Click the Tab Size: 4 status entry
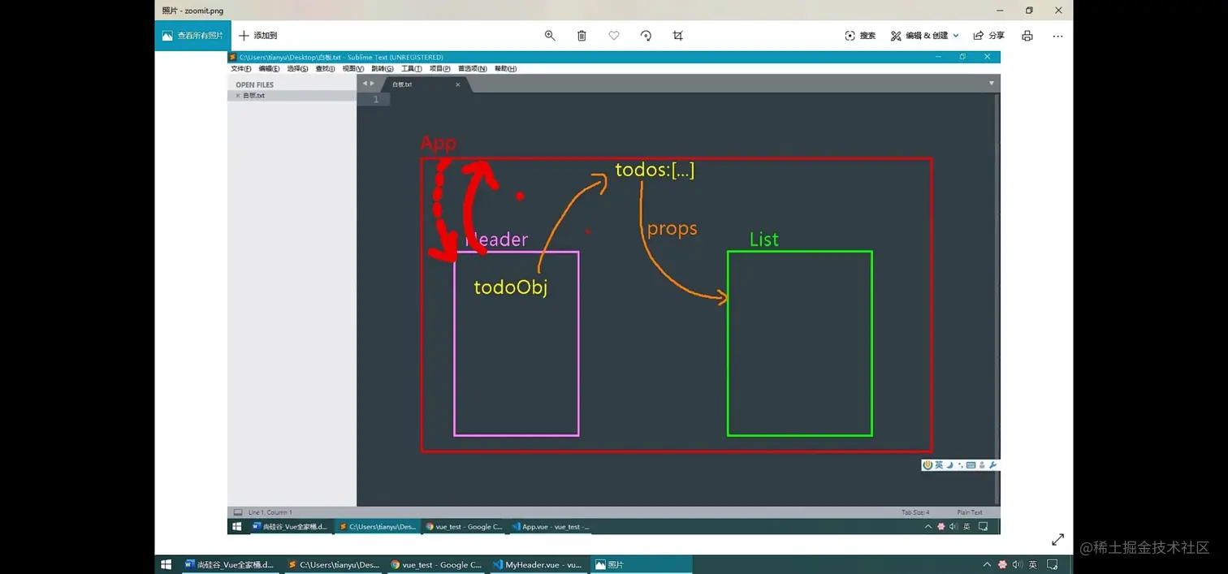 coord(915,512)
